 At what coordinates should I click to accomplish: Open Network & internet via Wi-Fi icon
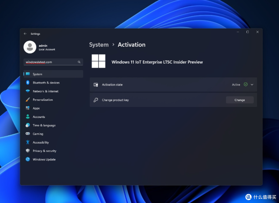28,91
